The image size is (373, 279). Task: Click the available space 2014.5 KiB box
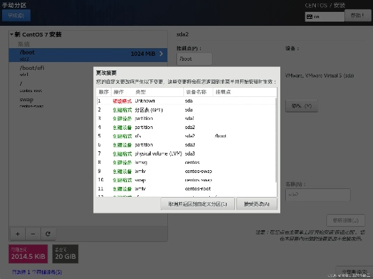tap(28, 254)
